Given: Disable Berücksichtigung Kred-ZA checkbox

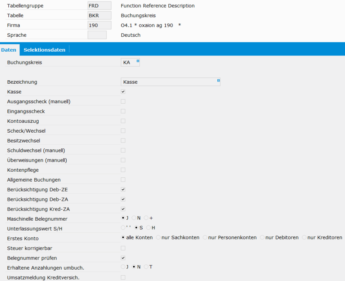Looking at the screenshot, I should tap(123, 209).
